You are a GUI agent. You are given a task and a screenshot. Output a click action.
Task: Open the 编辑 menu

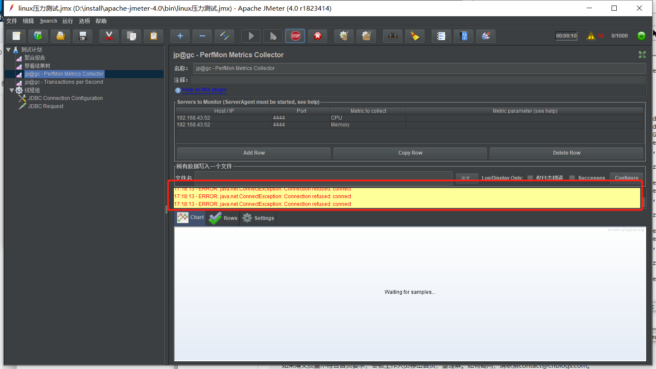28,21
